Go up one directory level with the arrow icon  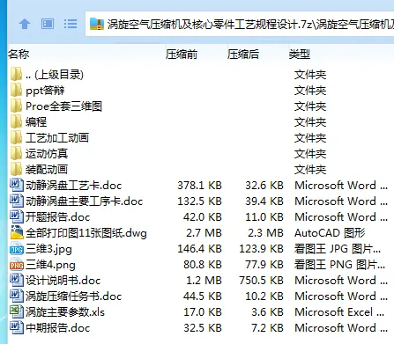(25, 24)
